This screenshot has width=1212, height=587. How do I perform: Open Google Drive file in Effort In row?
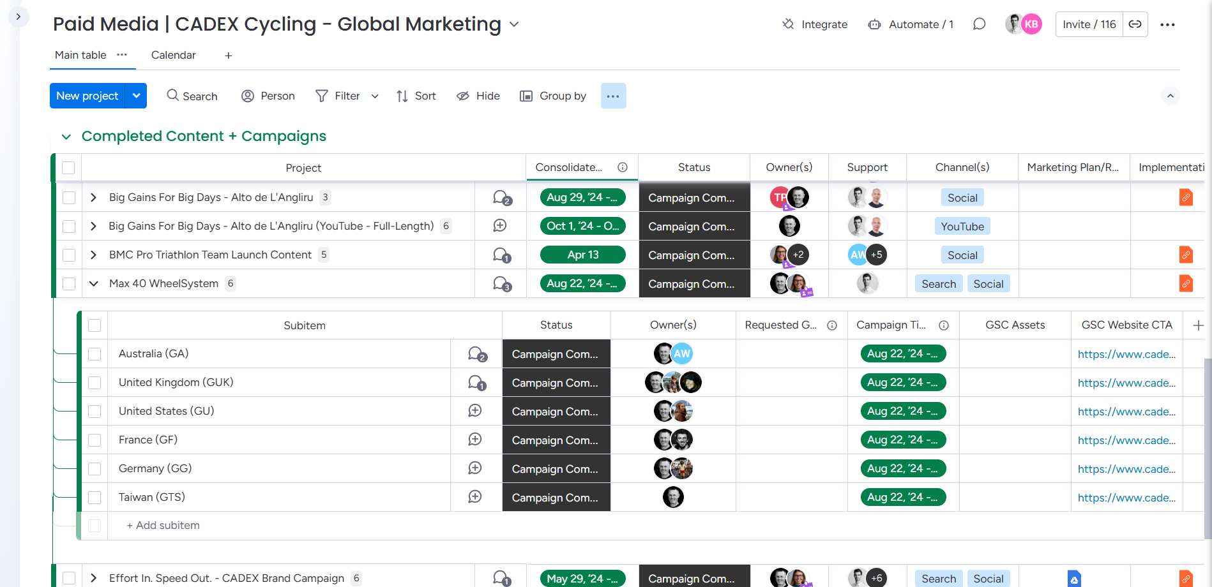1074,578
